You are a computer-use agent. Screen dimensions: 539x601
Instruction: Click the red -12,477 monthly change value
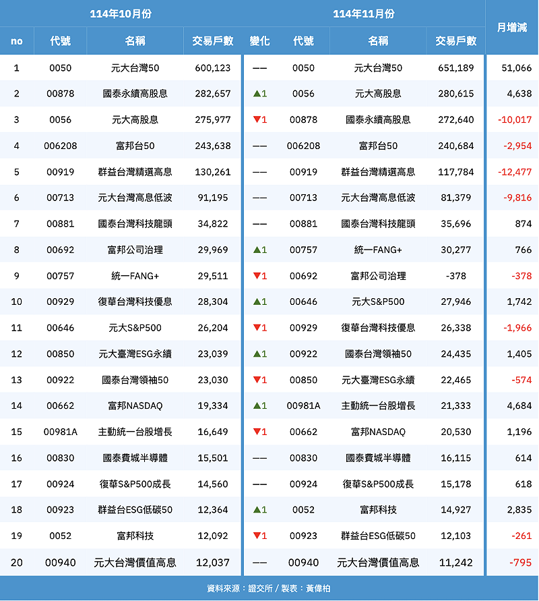[x=515, y=172]
